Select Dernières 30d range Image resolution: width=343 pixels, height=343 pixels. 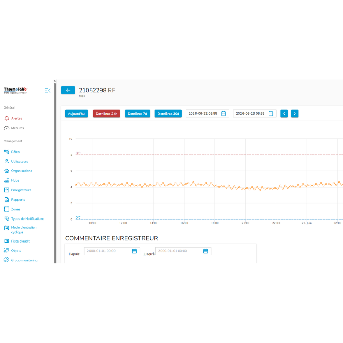click(x=168, y=114)
